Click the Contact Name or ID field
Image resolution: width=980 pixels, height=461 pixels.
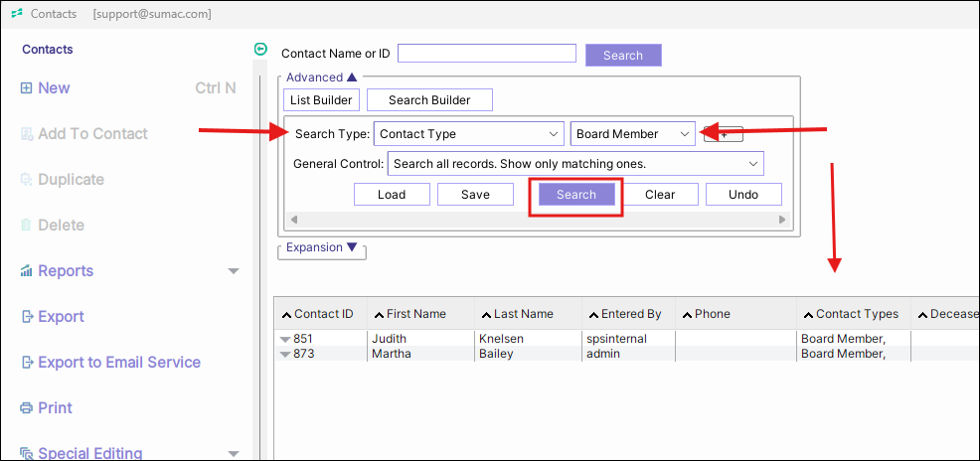pos(486,54)
